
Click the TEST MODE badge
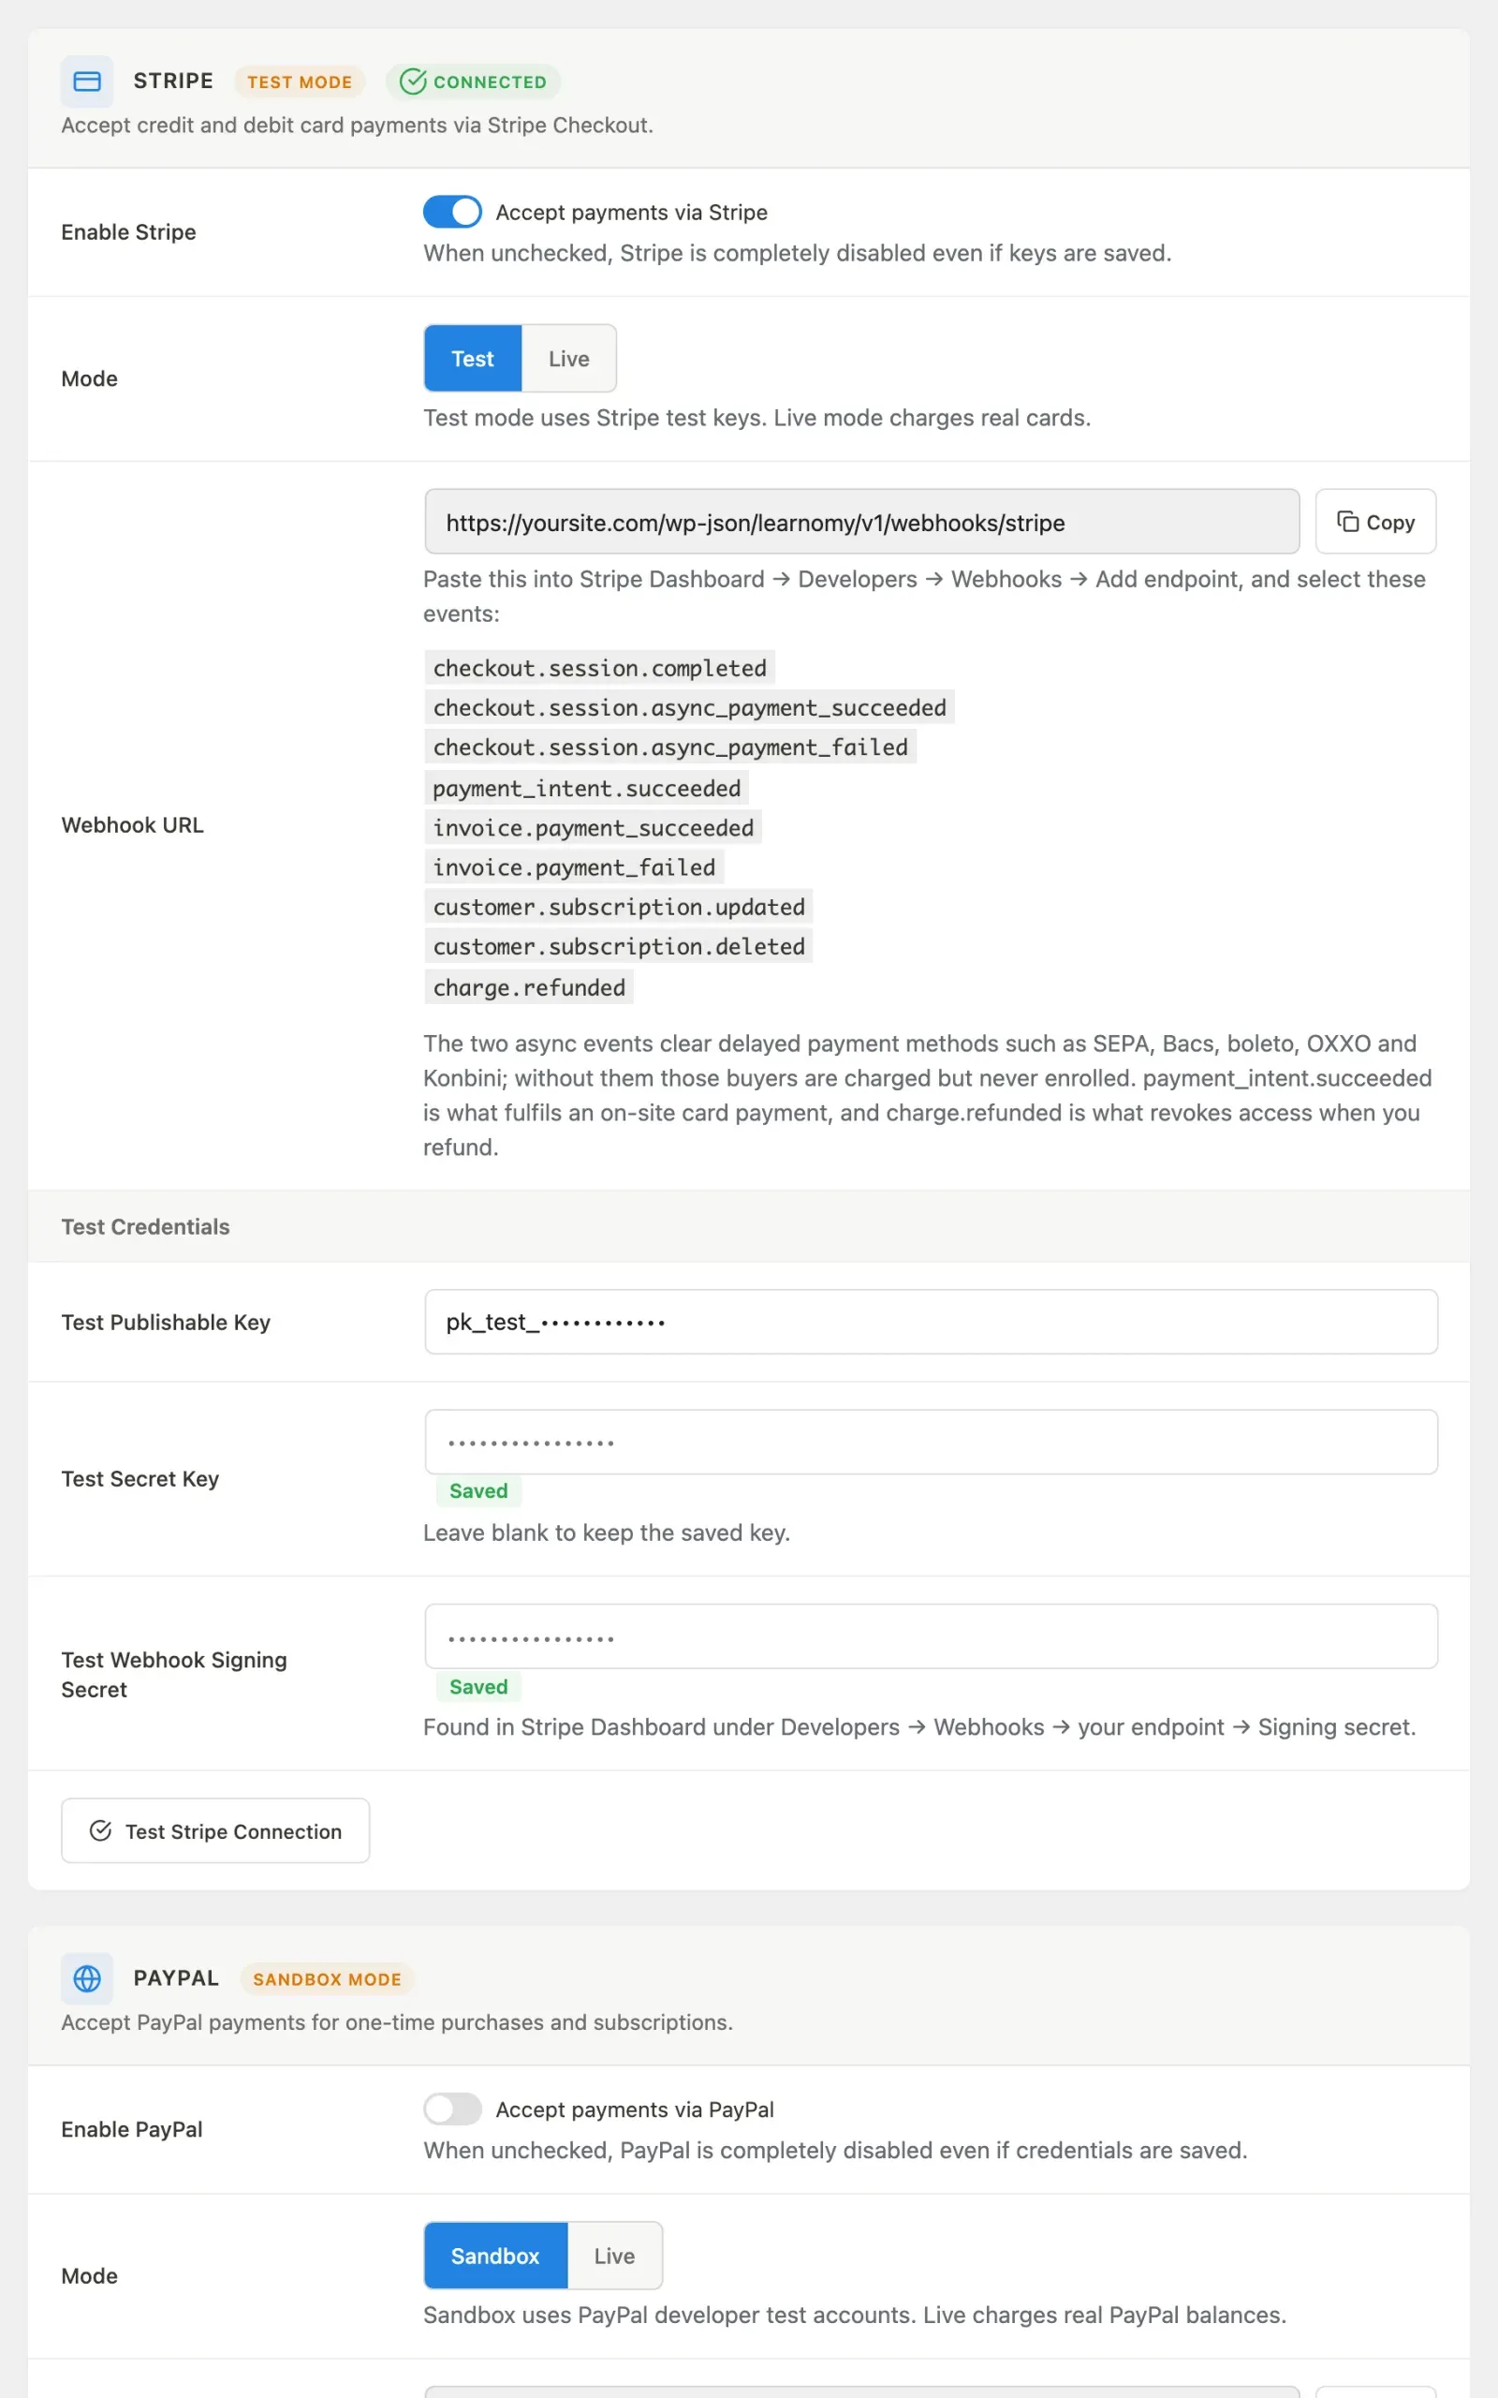[x=300, y=81]
